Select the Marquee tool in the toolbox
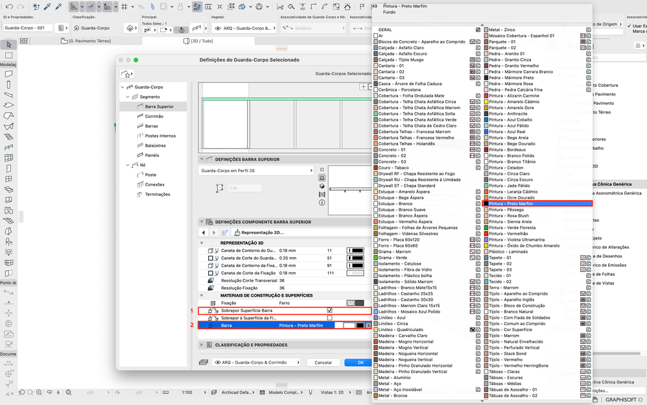Viewport: 647px width, 405px height. pyautogui.click(x=8, y=55)
